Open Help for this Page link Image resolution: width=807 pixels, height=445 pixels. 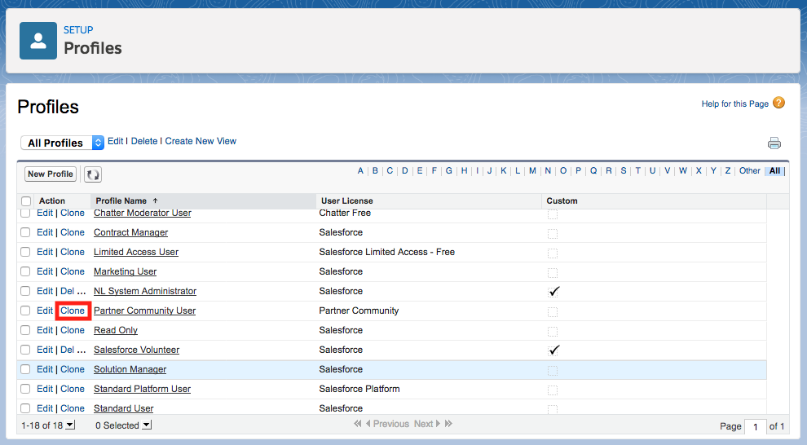(x=735, y=104)
